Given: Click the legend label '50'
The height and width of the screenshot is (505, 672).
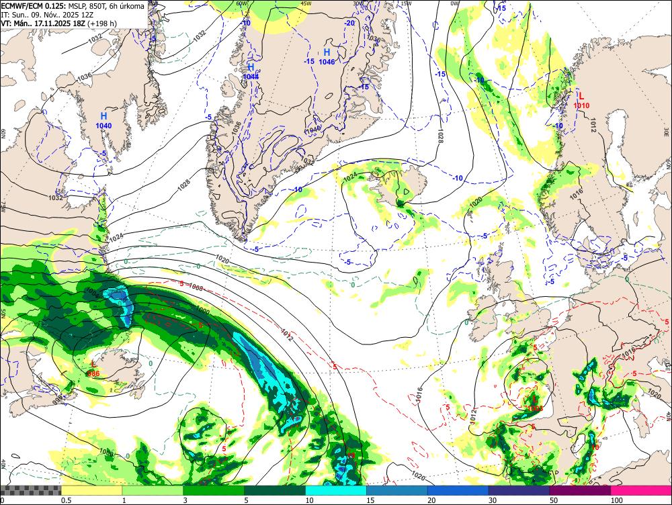Looking at the screenshot, I should click(554, 500).
